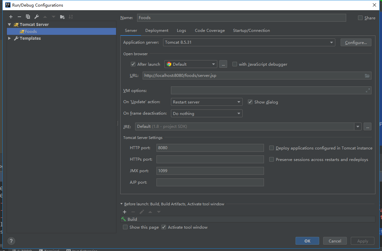Expand the Templates tree node
Image resolution: width=382 pixels, height=251 pixels.
coord(10,38)
